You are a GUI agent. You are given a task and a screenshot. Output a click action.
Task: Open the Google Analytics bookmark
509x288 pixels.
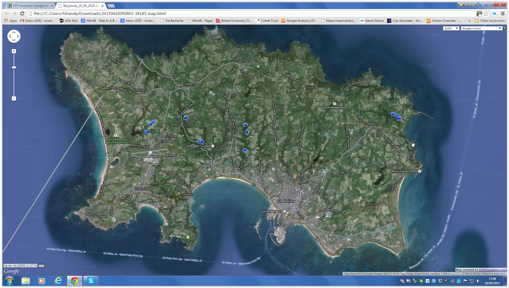click(299, 21)
